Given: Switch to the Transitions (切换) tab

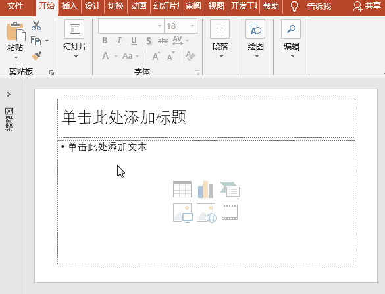Looking at the screenshot, I should (x=116, y=6).
